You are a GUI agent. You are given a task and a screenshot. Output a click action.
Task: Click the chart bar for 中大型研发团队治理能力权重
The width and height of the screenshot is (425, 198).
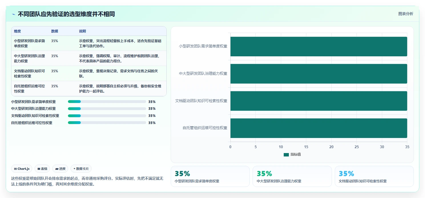point(319,74)
